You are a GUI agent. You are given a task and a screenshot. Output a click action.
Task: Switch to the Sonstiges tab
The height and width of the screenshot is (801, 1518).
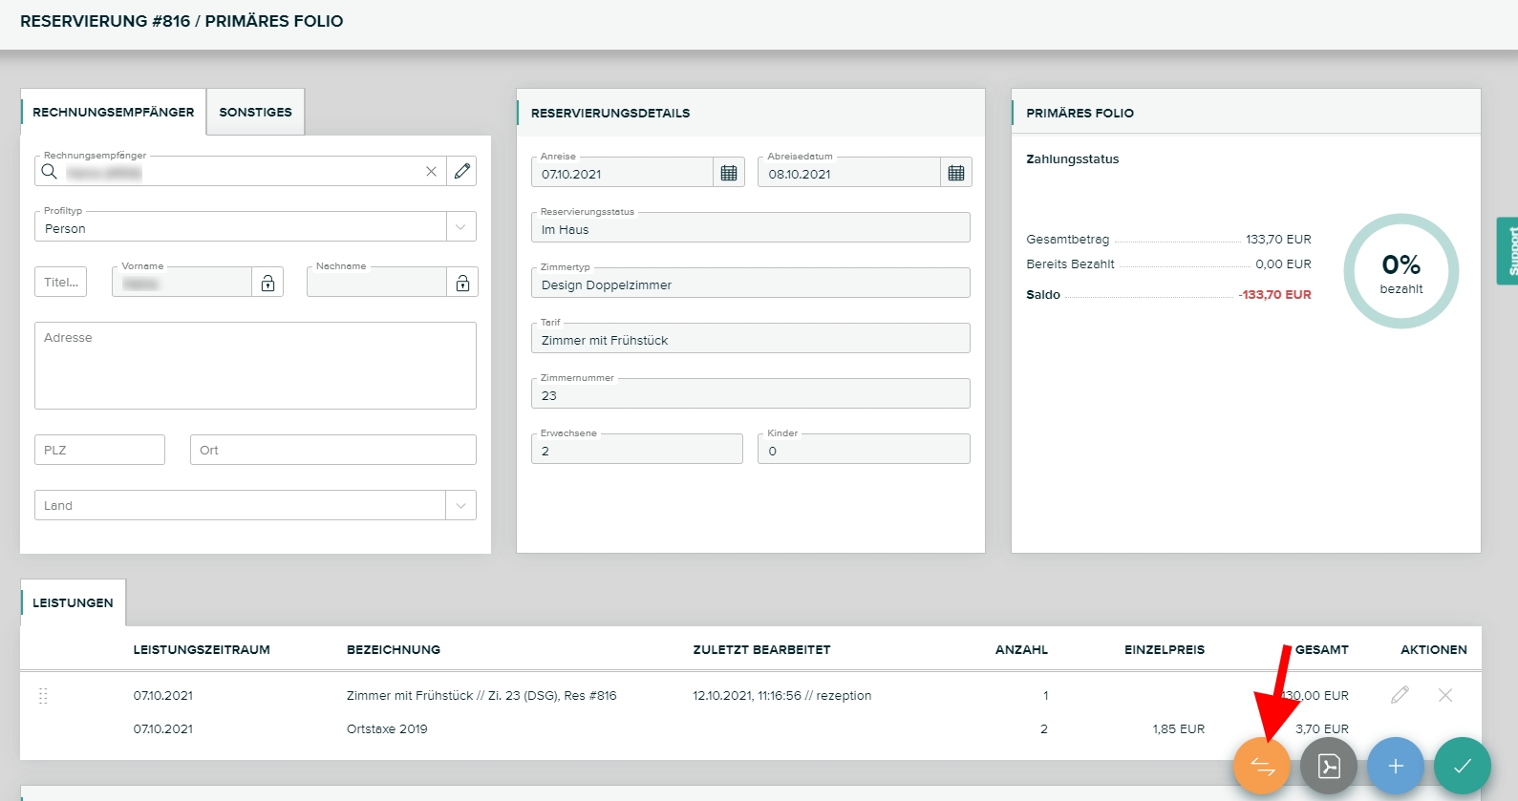[x=255, y=112]
